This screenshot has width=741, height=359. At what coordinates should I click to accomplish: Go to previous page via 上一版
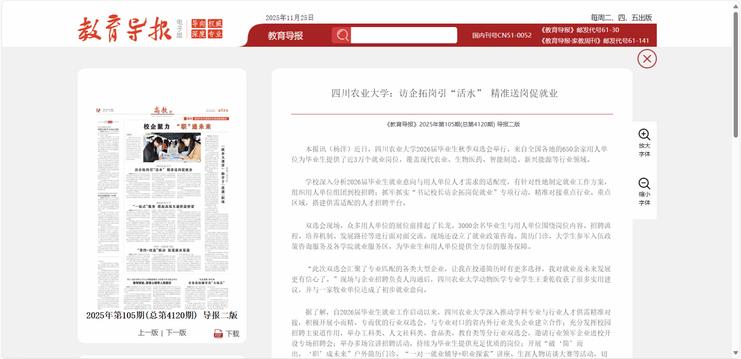[x=148, y=333]
